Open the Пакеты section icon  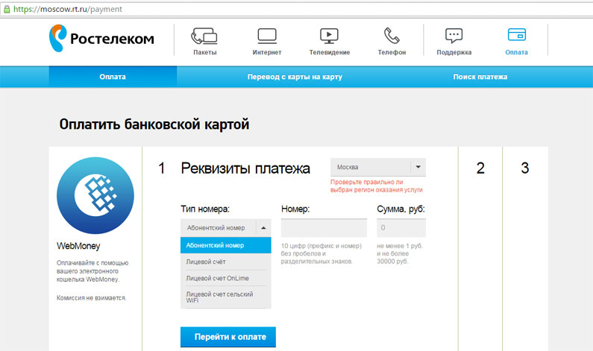pos(204,36)
